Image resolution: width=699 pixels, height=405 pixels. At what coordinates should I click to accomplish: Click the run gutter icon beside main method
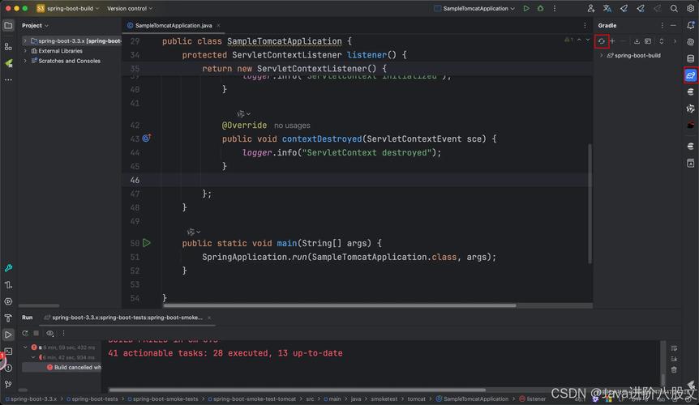(x=147, y=243)
